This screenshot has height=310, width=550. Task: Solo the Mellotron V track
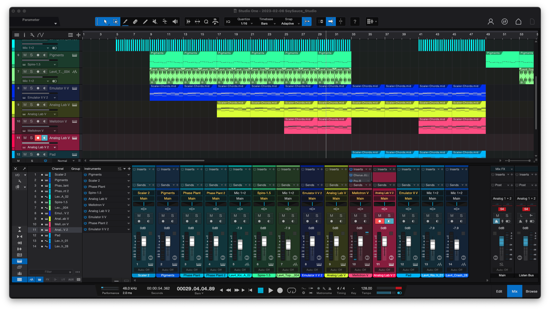click(x=31, y=121)
